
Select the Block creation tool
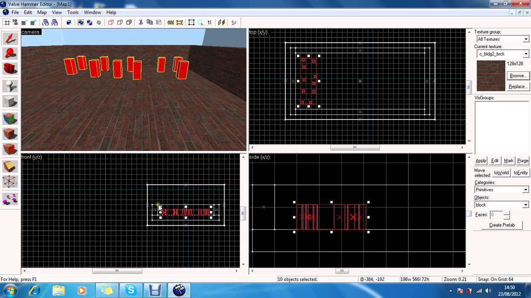[x=10, y=101]
